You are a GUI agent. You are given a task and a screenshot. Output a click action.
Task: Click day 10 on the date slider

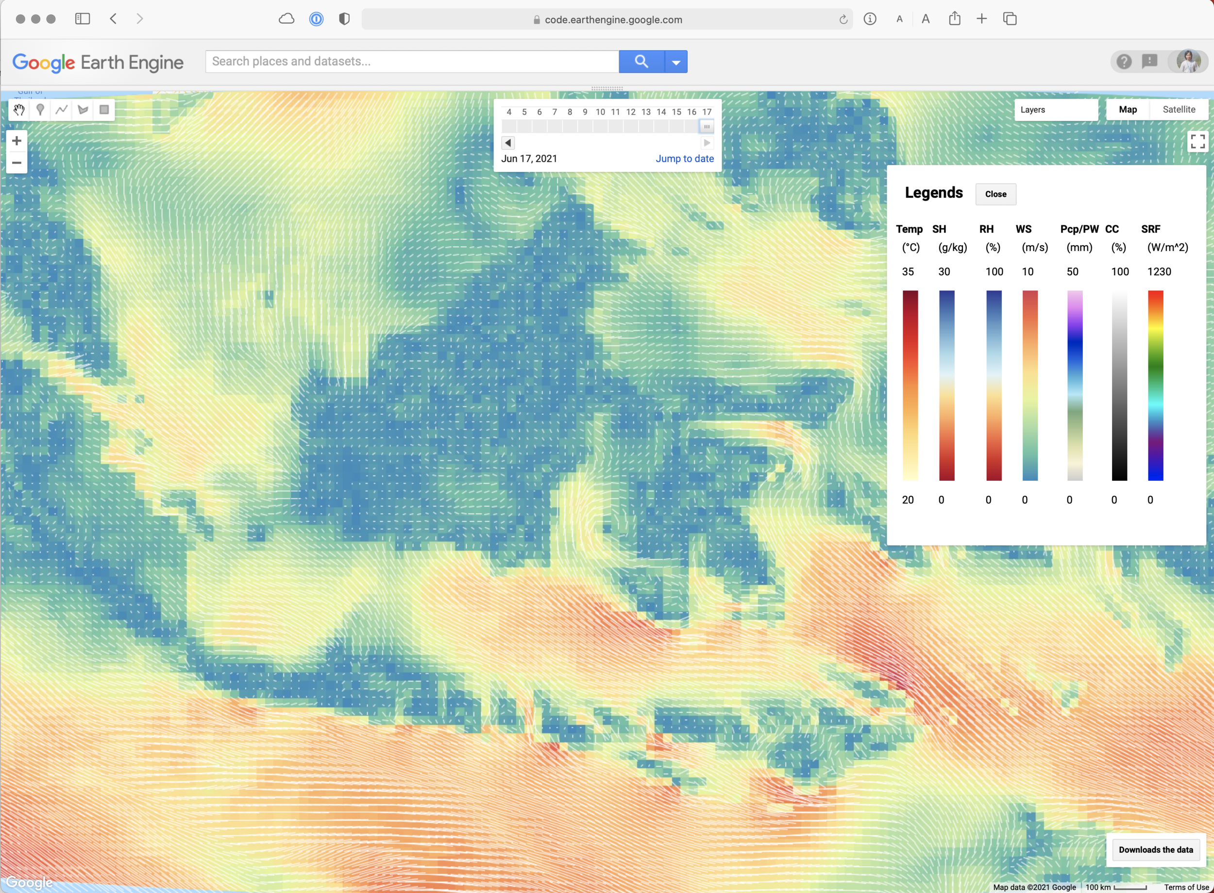click(600, 126)
